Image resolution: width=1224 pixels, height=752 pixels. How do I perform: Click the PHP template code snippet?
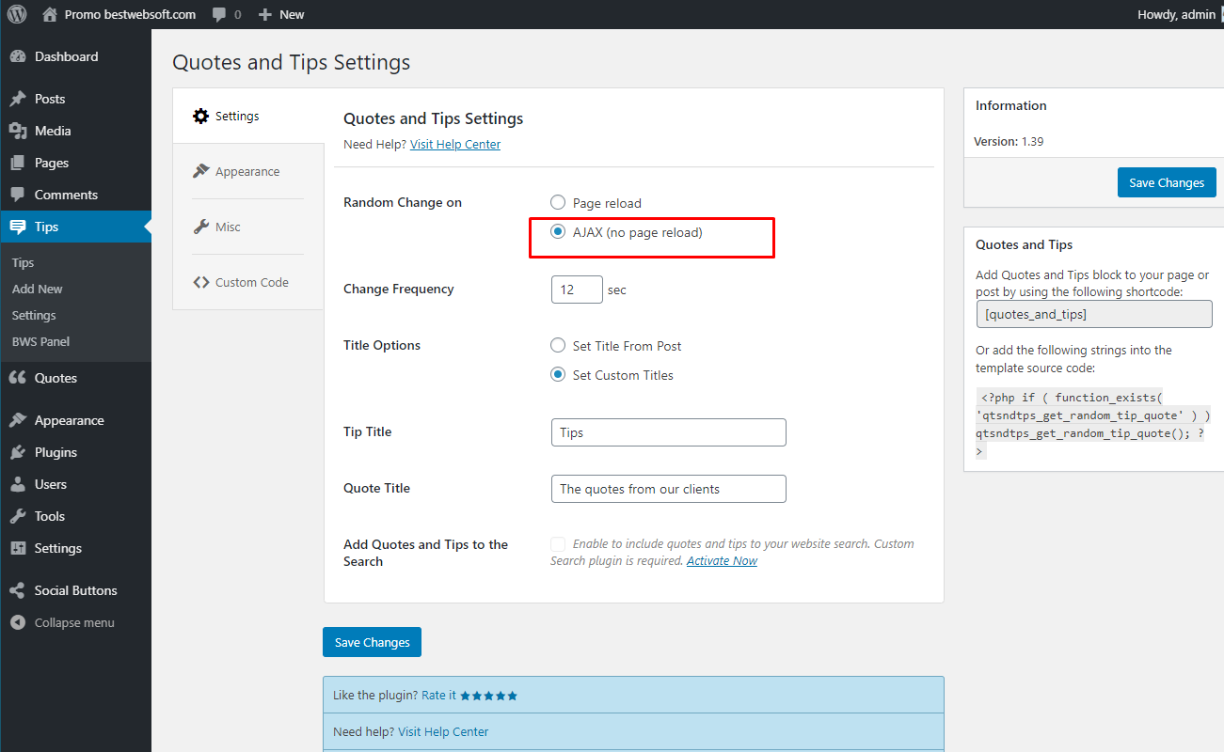pyautogui.click(x=1093, y=424)
